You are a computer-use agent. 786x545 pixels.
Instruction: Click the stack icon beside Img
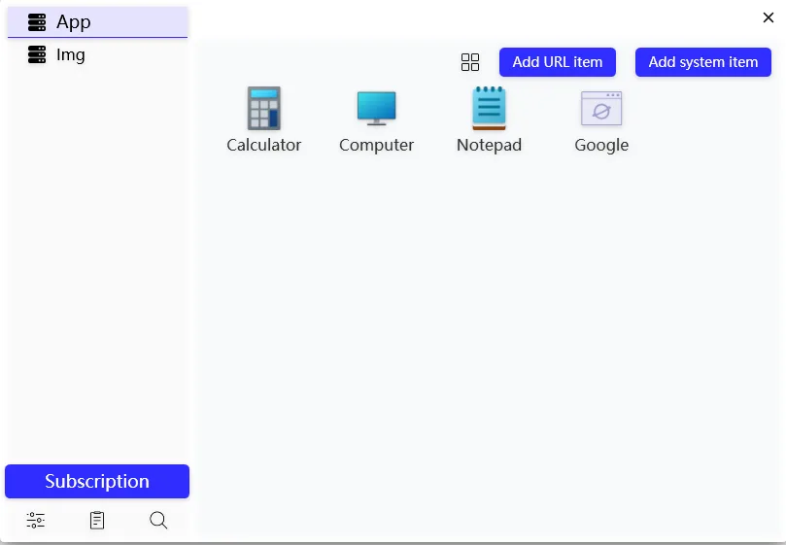pyautogui.click(x=37, y=54)
